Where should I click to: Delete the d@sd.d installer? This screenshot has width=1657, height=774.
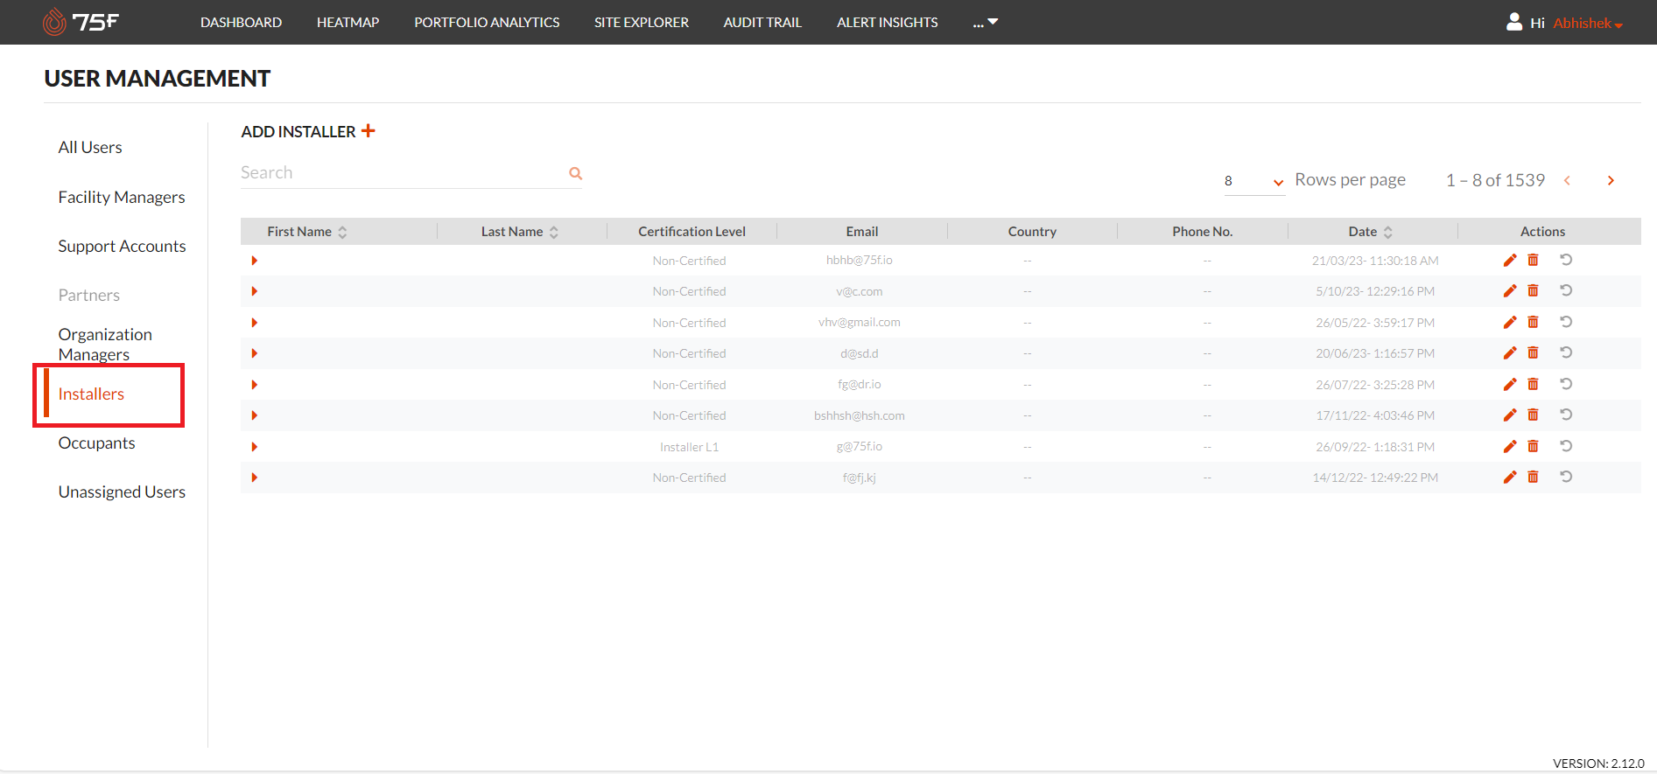click(x=1533, y=352)
